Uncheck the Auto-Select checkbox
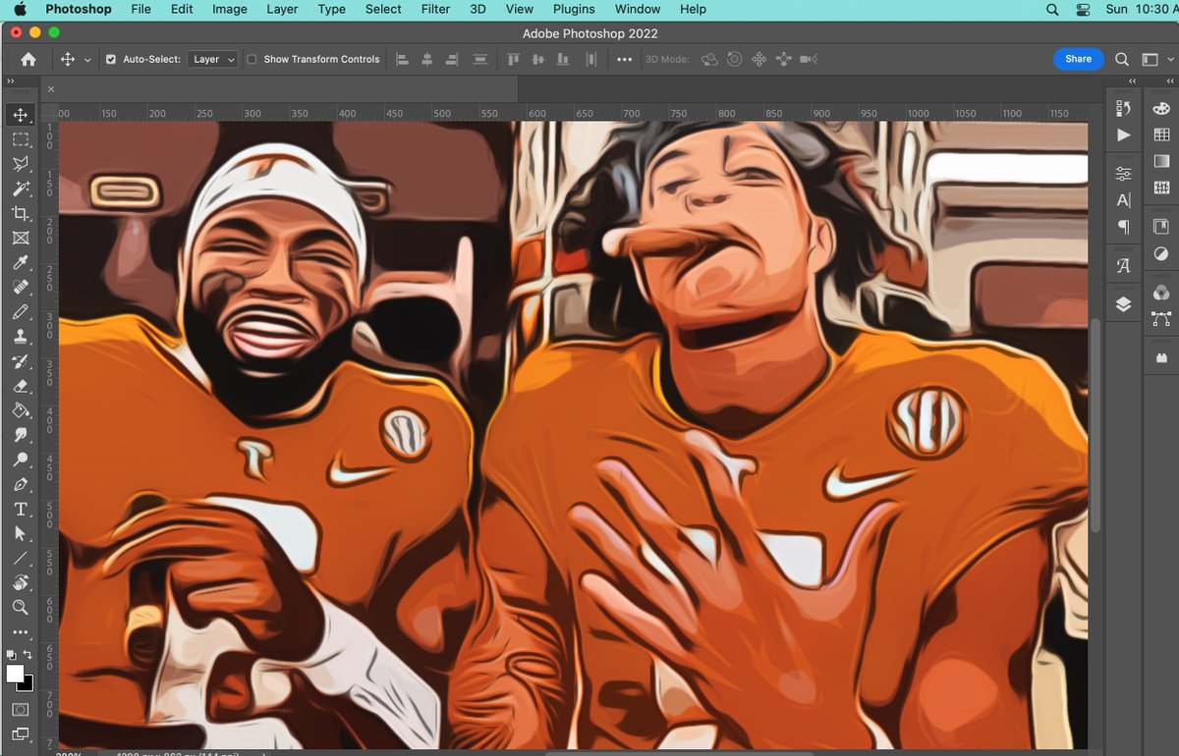This screenshot has width=1179, height=756. [x=110, y=59]
